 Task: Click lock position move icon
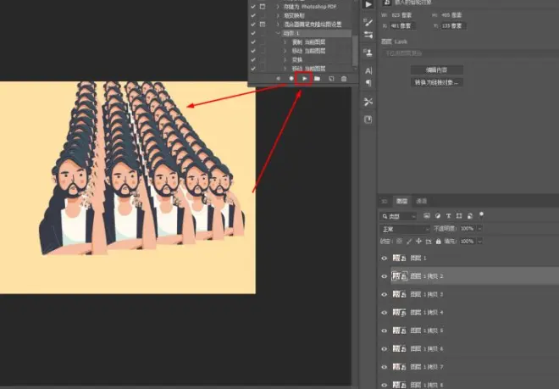418,242
